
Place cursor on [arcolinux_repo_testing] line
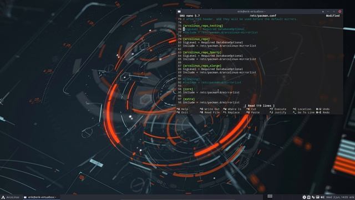203,26
